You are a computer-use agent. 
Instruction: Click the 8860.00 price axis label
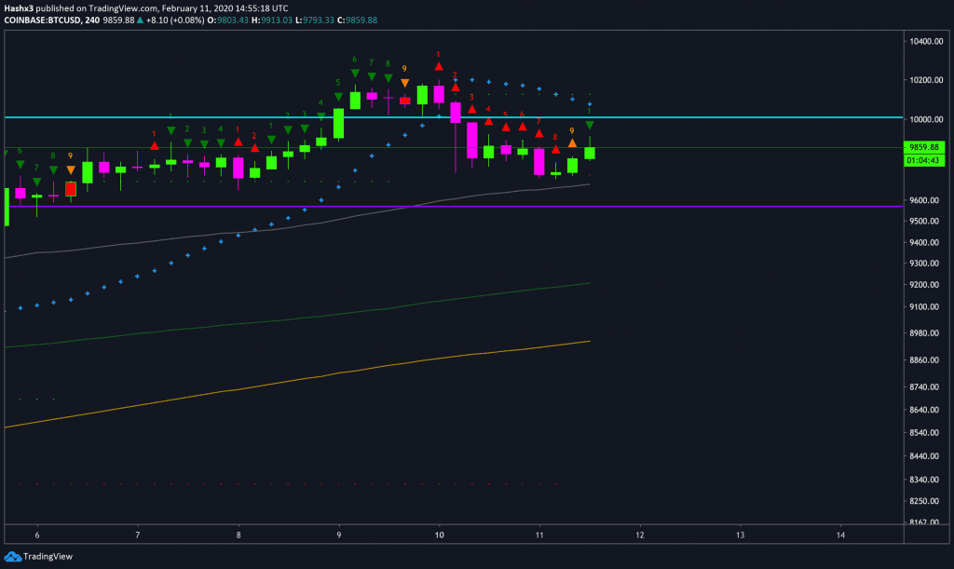click(924, 359)
